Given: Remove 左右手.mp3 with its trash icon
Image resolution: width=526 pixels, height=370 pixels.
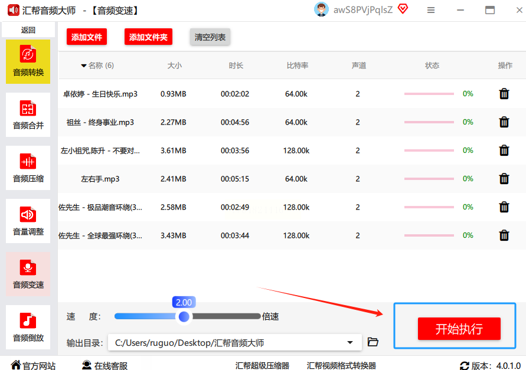Looking at the screenshot, I should point(504,179).
